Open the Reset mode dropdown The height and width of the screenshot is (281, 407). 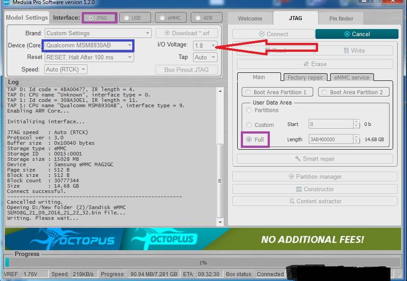coord(89,57)
